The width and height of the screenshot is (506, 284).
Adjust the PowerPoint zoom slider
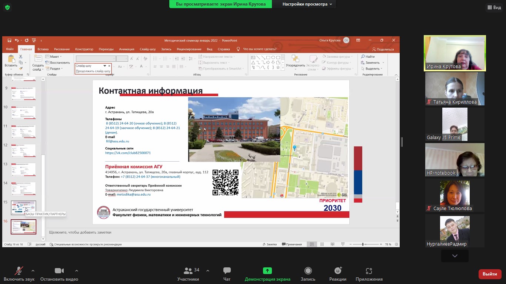(363, 244)
